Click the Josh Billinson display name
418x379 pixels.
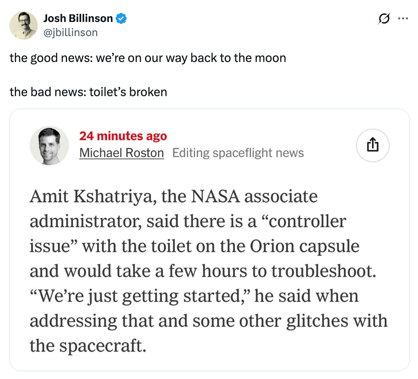[78, 18]
